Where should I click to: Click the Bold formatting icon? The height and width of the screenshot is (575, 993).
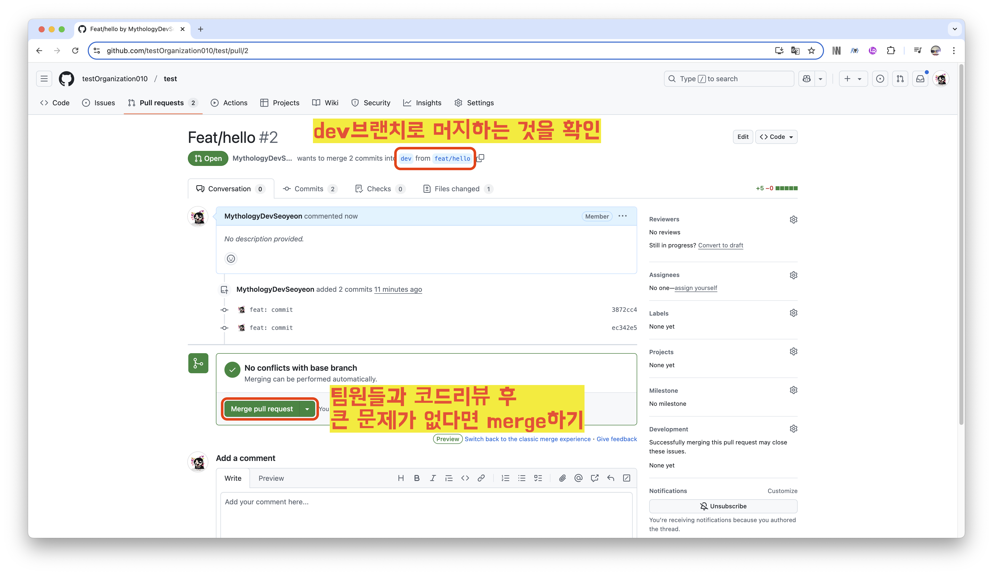coord(417,478)
